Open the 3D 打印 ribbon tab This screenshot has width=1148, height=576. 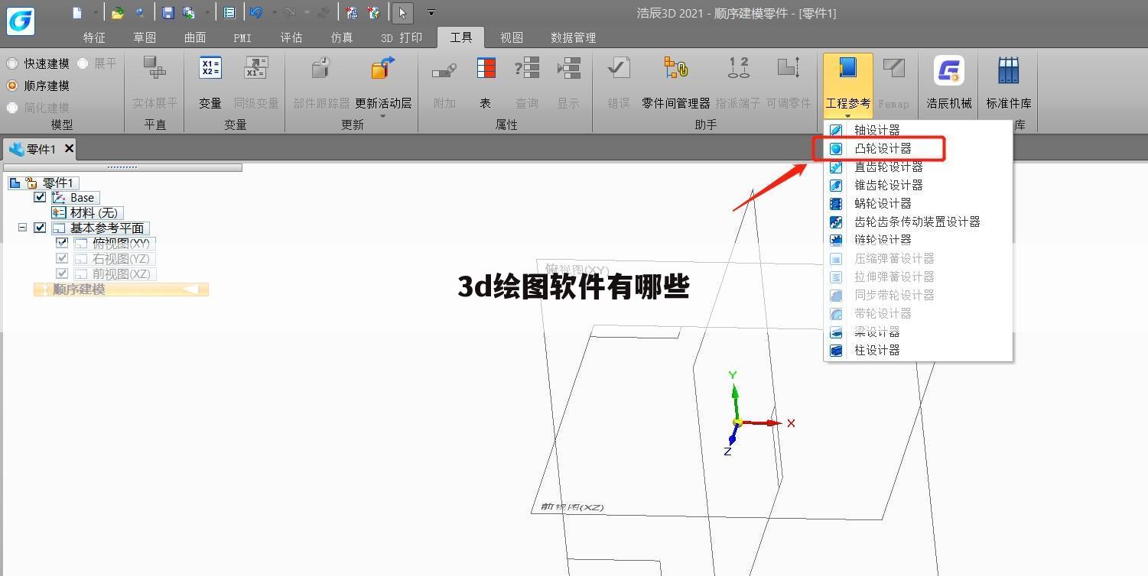coord(402,37)
